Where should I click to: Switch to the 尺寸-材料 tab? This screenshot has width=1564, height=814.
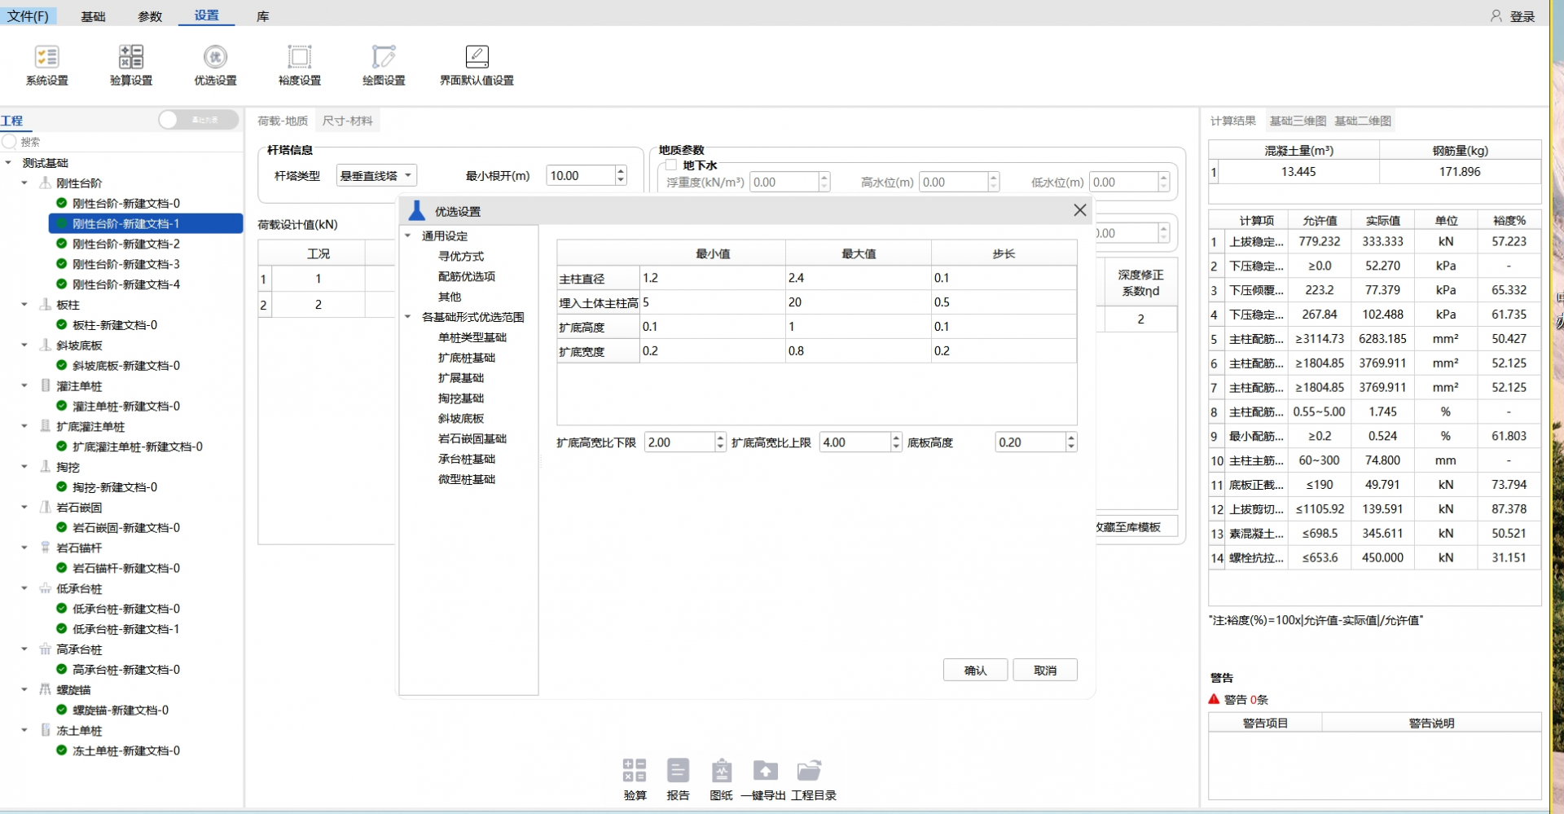tap(347, 121)
